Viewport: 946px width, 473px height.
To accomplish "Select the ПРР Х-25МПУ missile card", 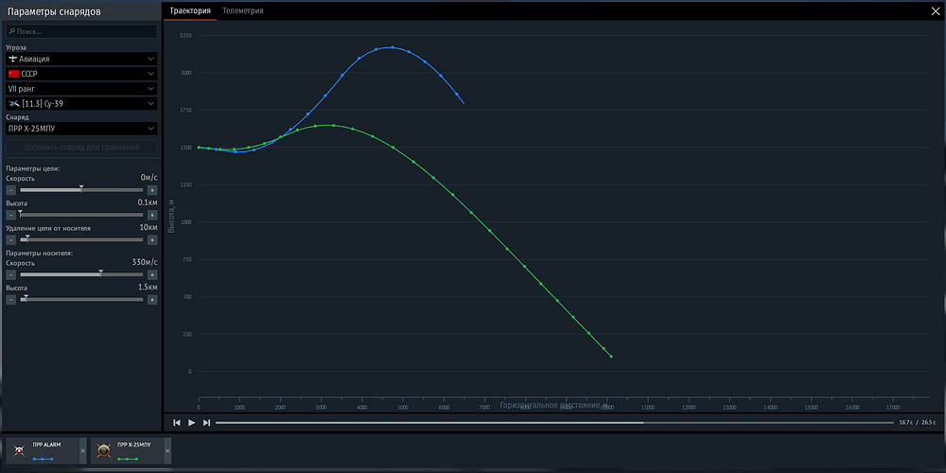I will (128, 450).
